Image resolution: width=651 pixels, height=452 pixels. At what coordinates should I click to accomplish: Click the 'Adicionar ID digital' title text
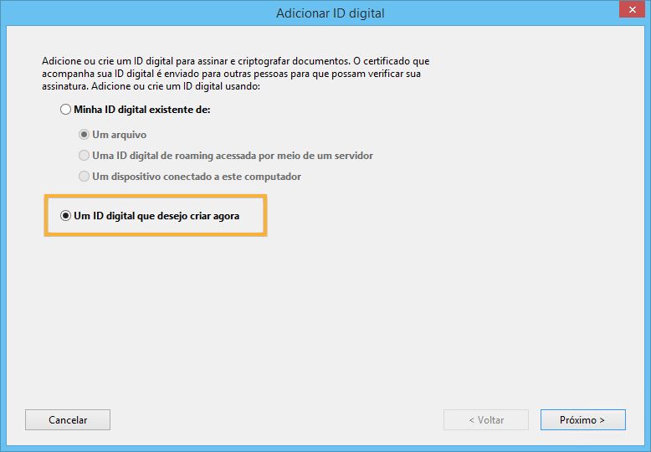point(331,13)
